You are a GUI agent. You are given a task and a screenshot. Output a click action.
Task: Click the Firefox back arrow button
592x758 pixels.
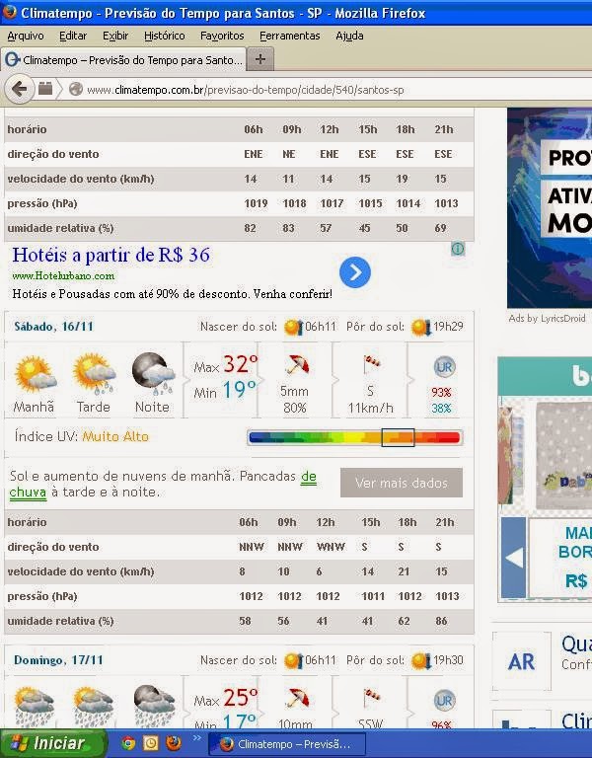tap(20, 89)
